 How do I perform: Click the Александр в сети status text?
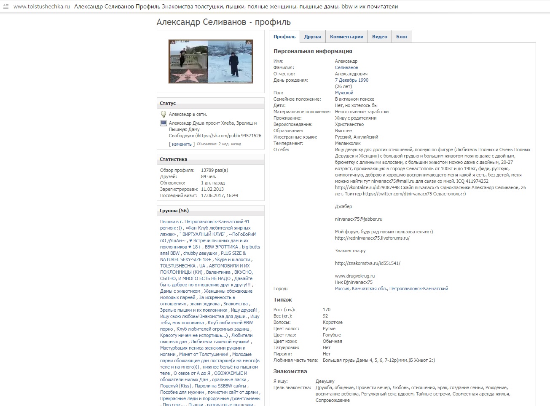click(188, 114)
